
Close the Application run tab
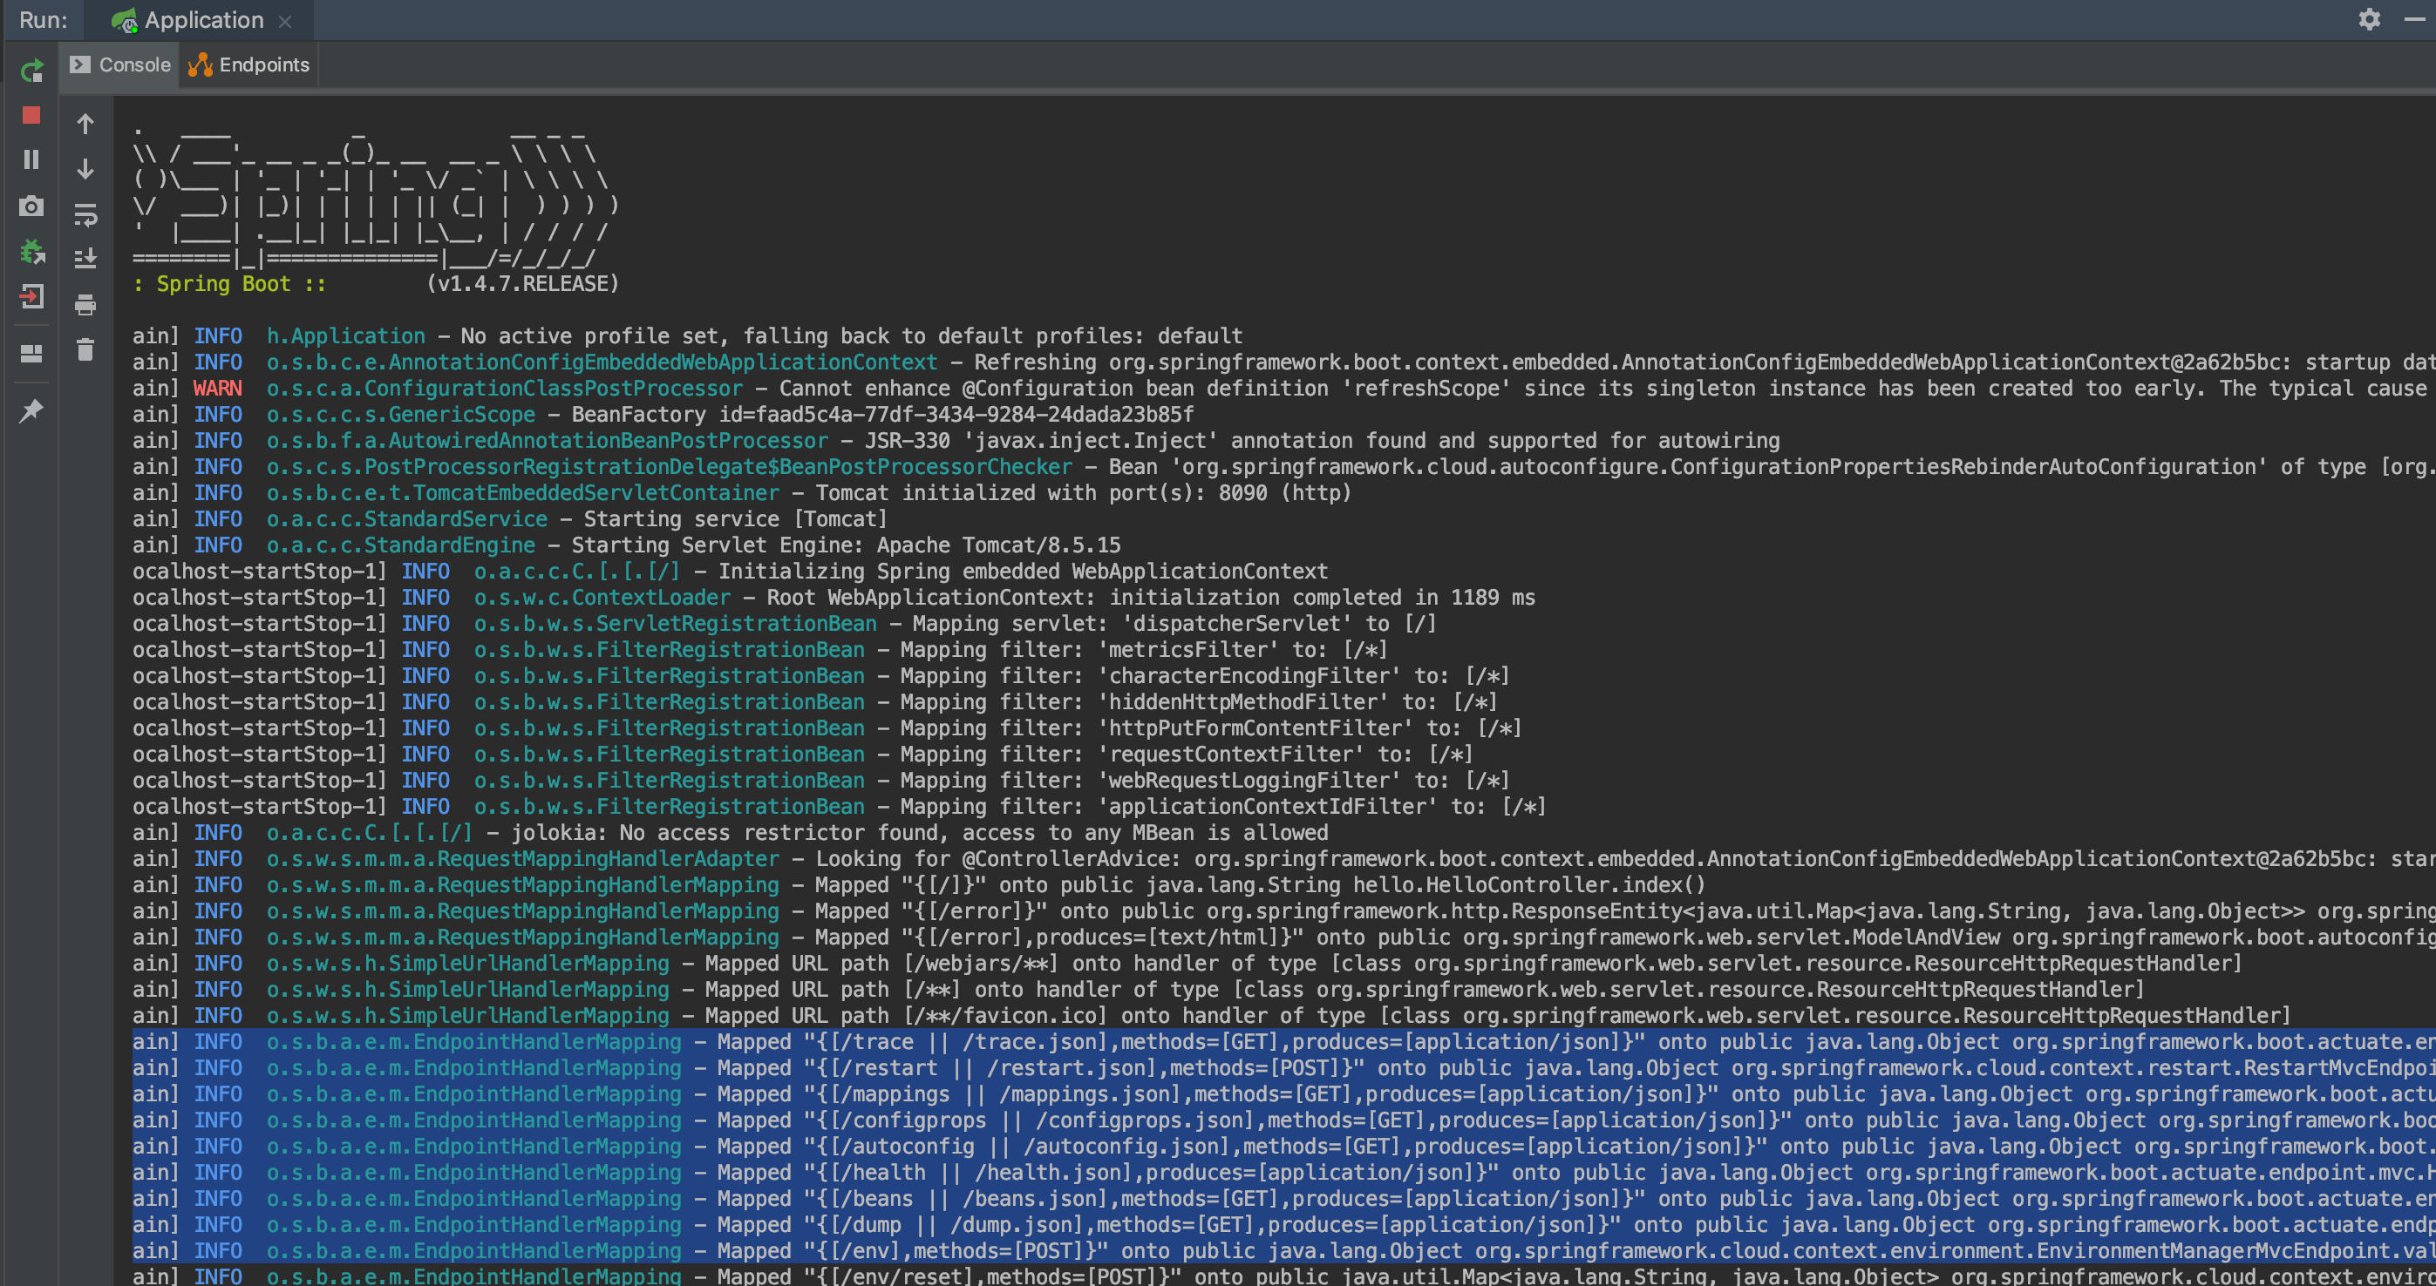284,21
